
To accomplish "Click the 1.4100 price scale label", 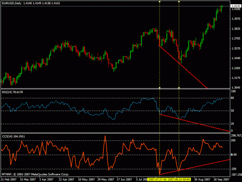I will tap(236, 9).
